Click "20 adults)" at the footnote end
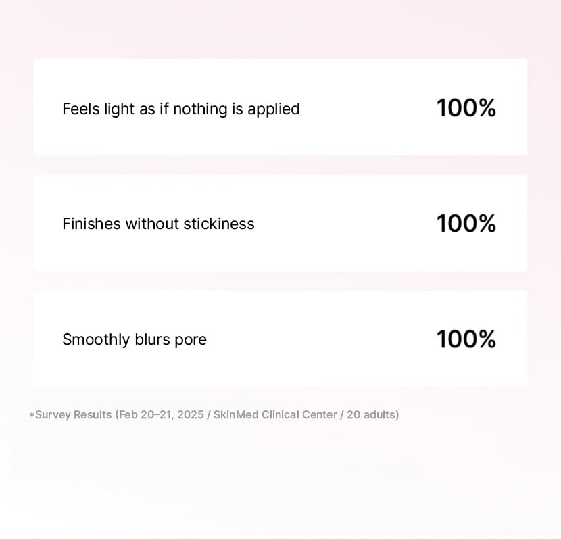The image size is (561, 540). click(x=373, y=415)
